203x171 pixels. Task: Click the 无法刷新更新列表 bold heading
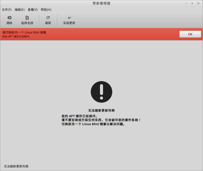[101, 111]
